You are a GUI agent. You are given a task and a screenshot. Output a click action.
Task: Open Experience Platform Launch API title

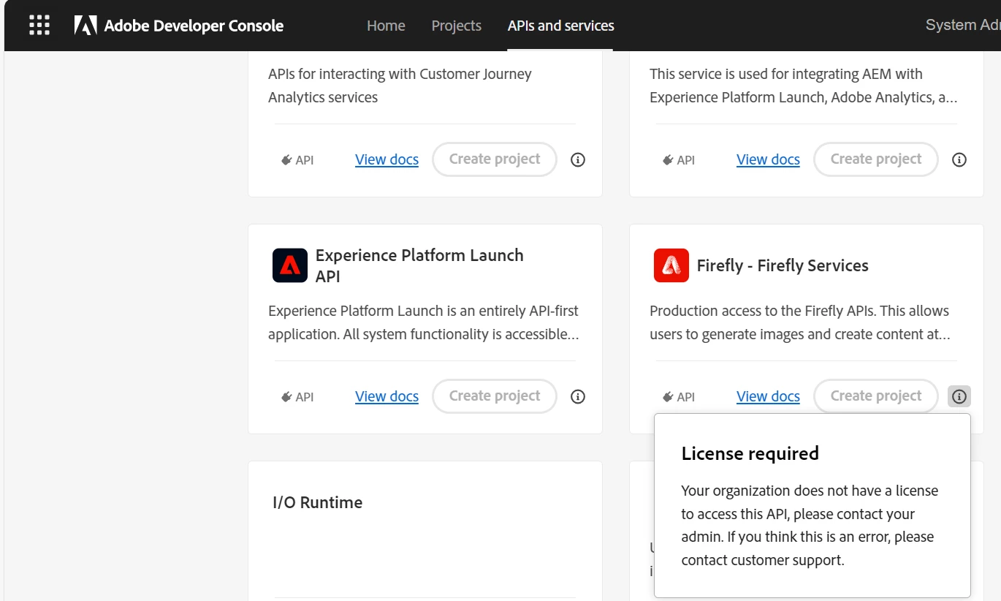pyautogui.click(x=419, y=265)
